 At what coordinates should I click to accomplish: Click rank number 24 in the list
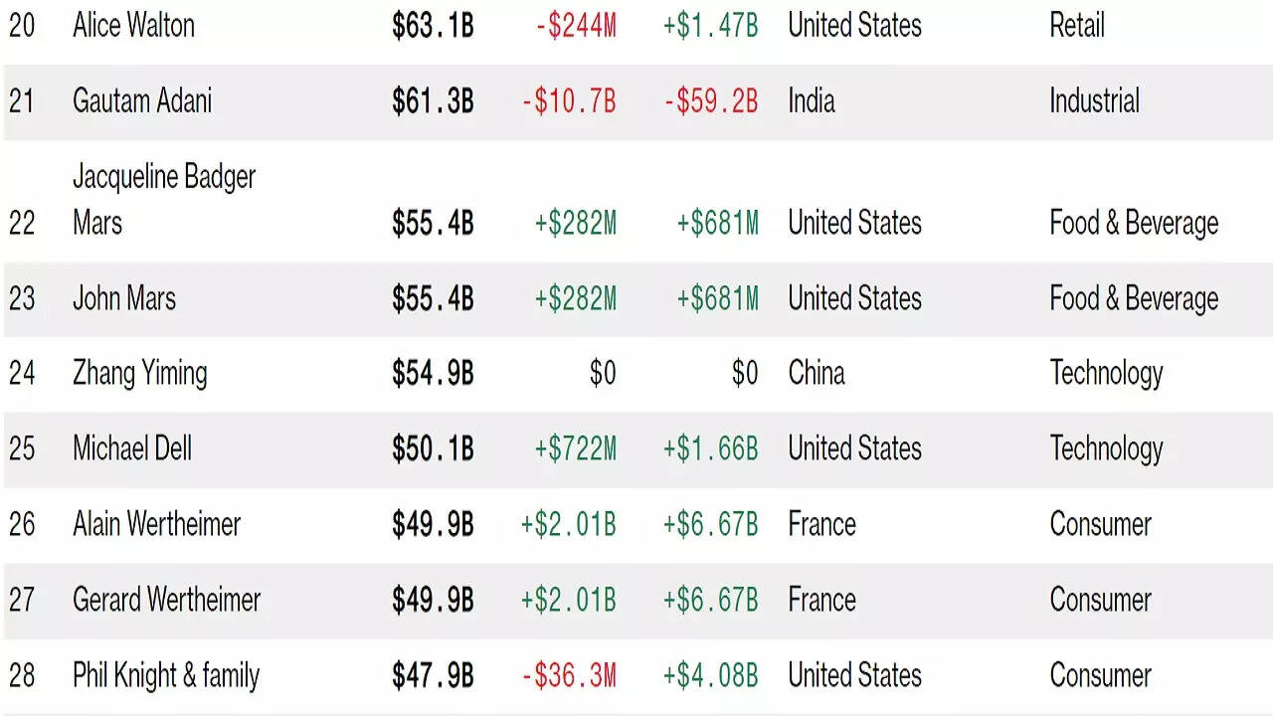(22, 374)
